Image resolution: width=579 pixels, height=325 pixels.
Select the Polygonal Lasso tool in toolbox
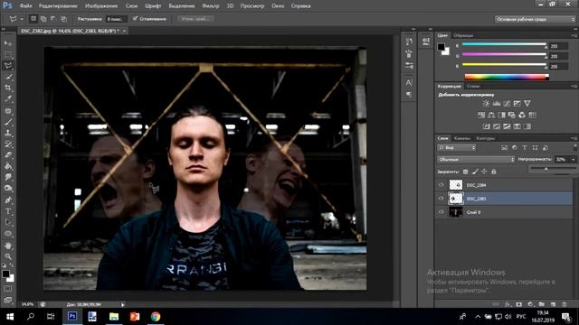click(x=8, y=66)
